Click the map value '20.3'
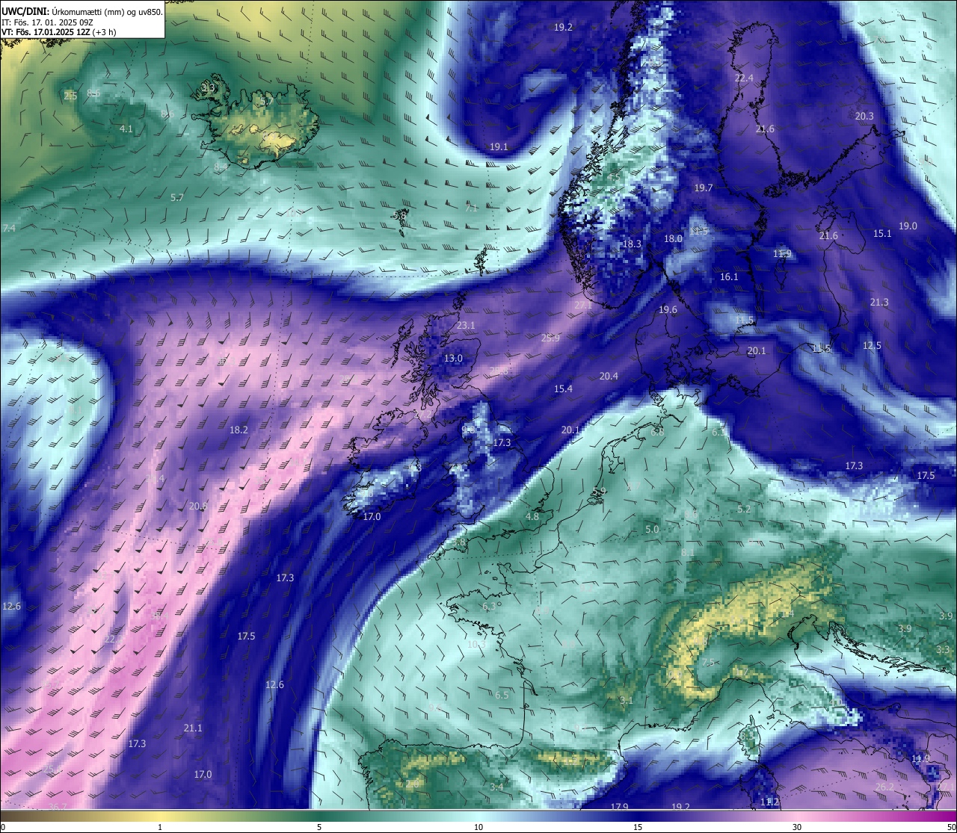This screenshot has height=833, width=957. point(864,116)
